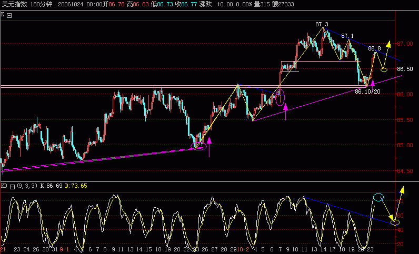Click the 20 level on KD axis

coord(400,244)
